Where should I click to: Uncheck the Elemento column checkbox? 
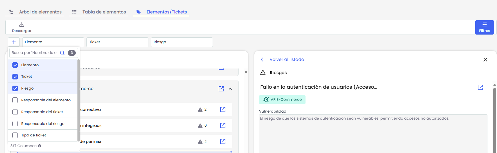pyautogui.click(x=15, y=65)
